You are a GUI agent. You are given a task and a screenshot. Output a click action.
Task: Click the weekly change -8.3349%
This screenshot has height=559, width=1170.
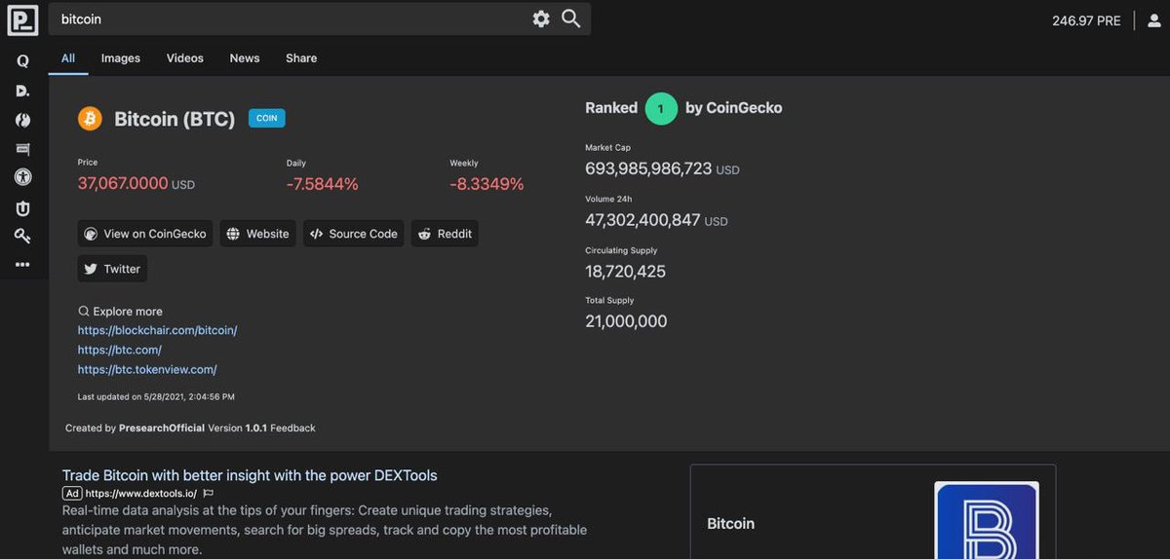tap(487, 184)
